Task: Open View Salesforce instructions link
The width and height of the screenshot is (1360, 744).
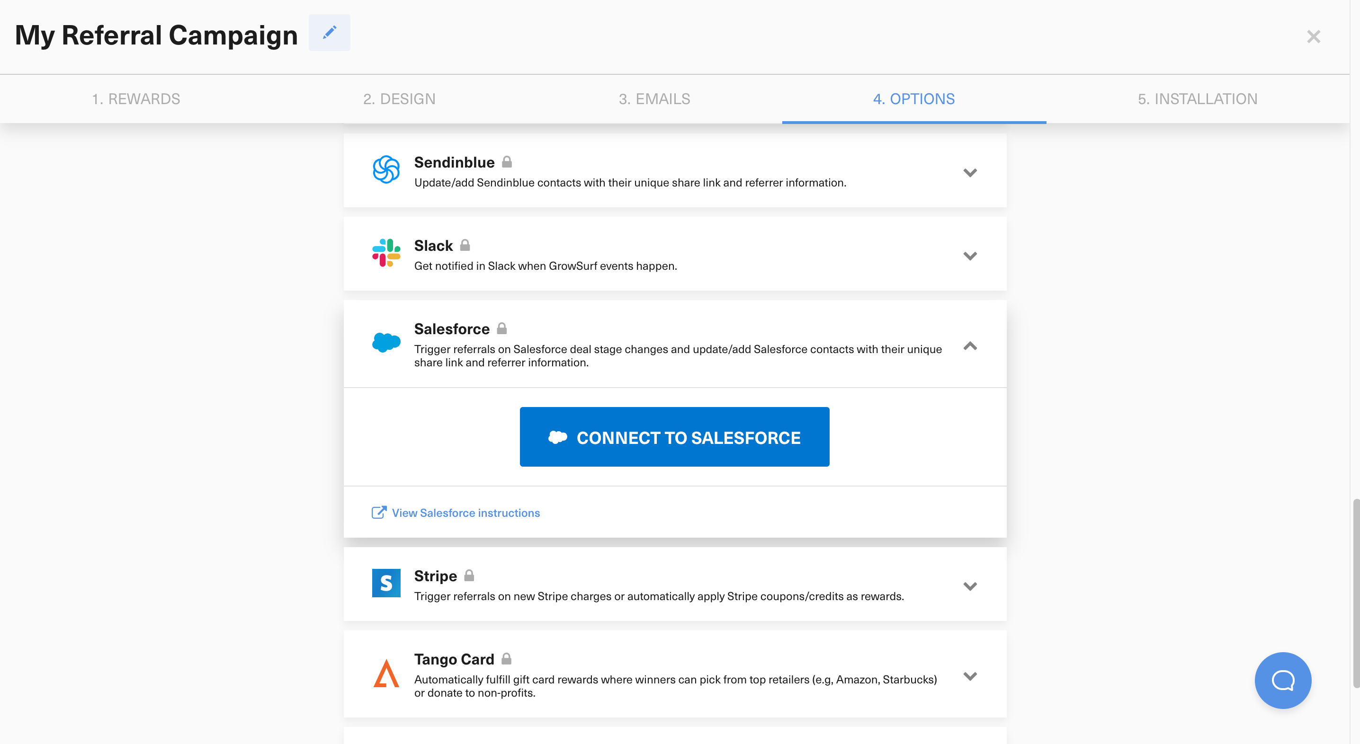Action: tap(465, 513)
